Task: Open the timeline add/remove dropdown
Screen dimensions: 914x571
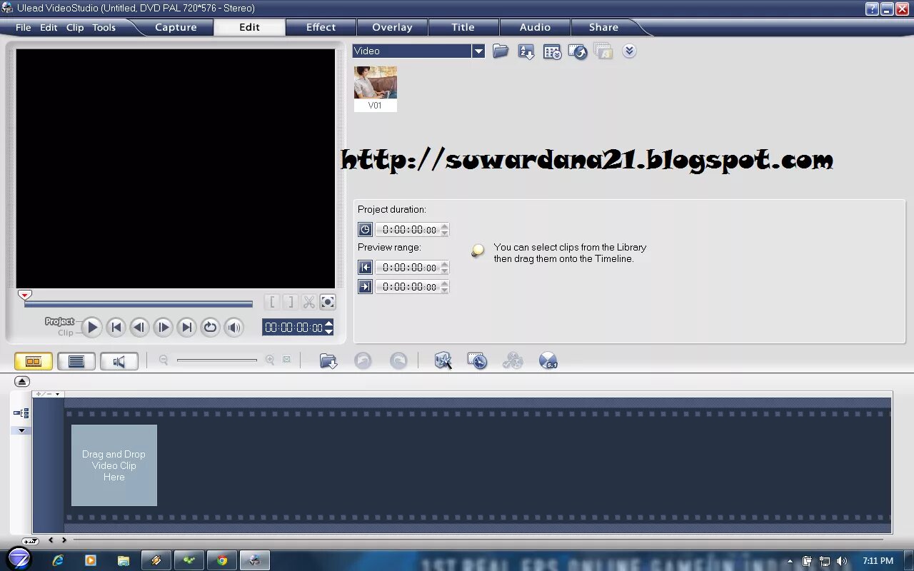Action: (x=49, y=394)
